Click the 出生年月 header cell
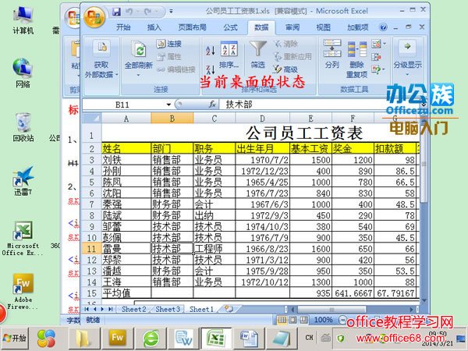This screenshot has height=351, width=468. [x=262, y=148]
